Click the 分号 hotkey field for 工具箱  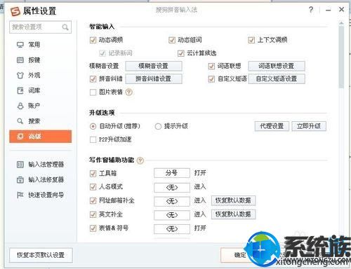pos(172,173)
